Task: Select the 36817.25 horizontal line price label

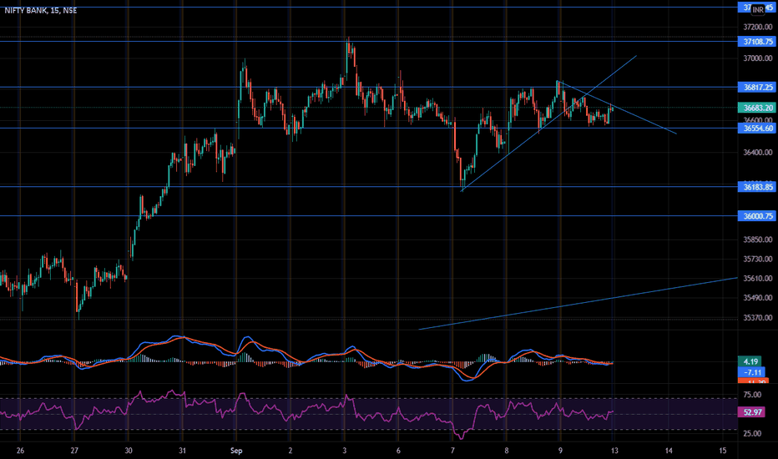Action: coord(756,88)
